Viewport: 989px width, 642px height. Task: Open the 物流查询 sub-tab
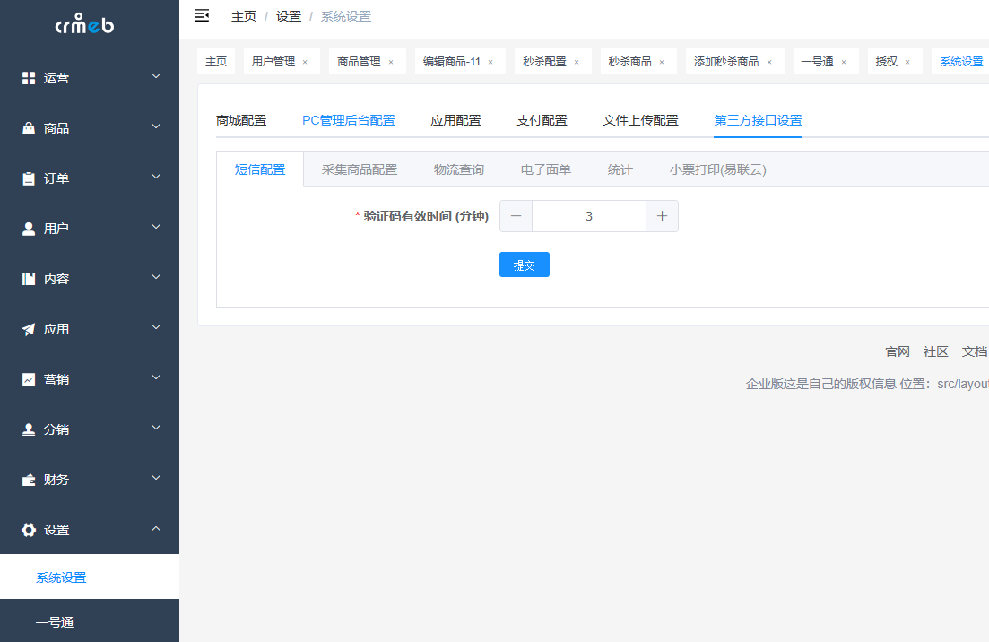[x=458, y=169]
